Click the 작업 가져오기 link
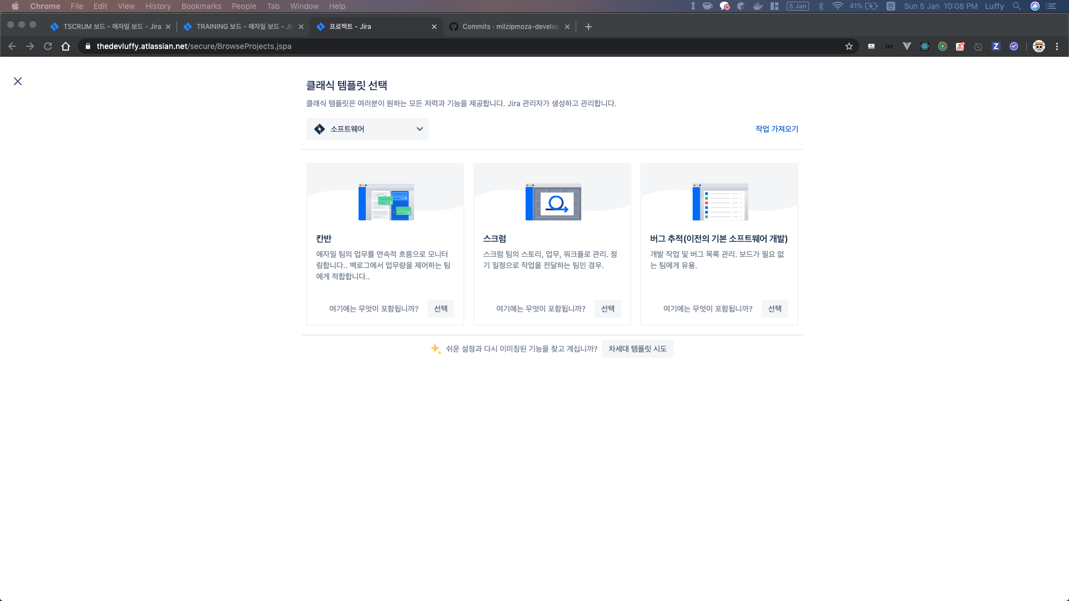 776,129
